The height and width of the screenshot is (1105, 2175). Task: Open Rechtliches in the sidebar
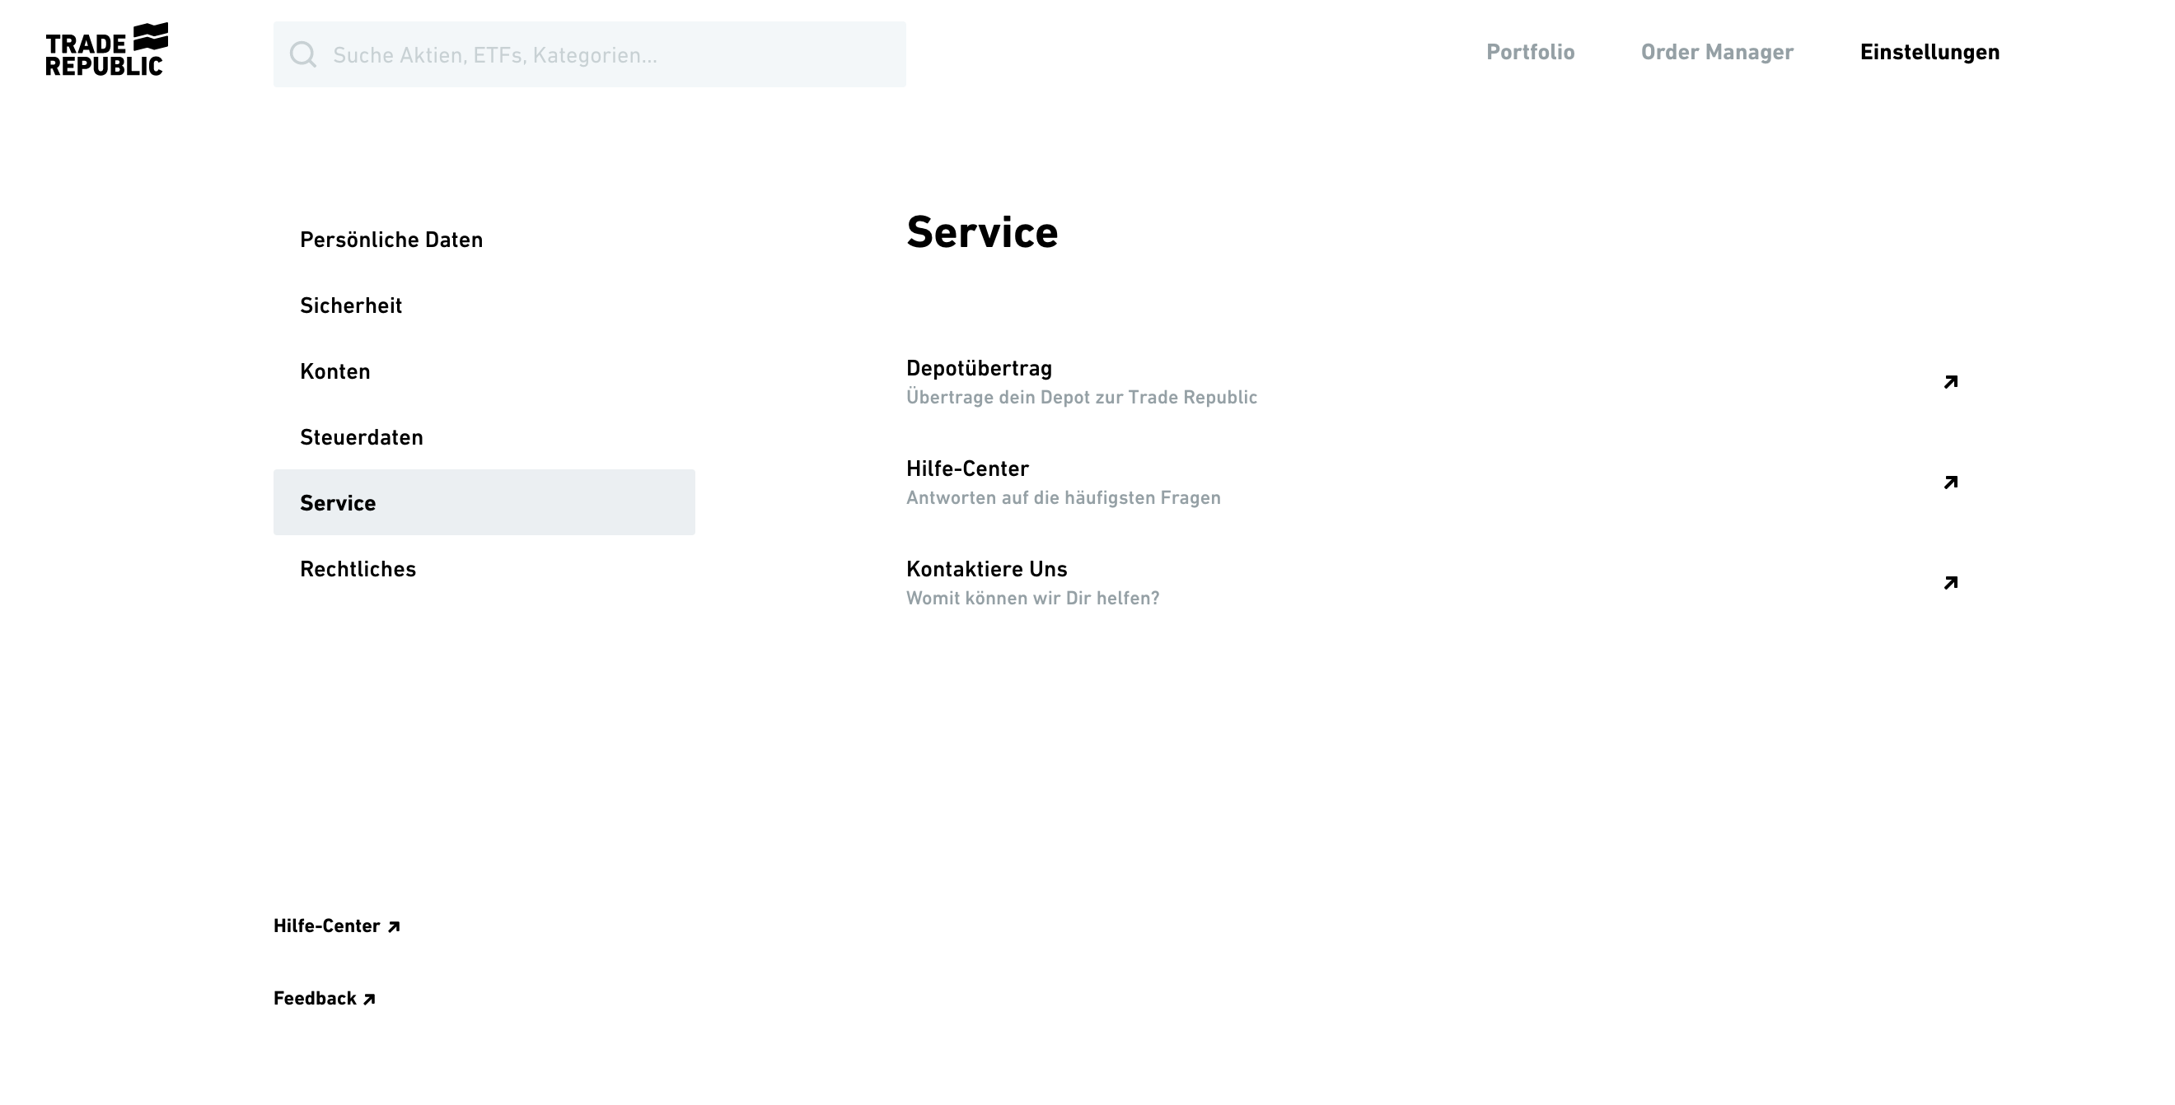point(358,569)
